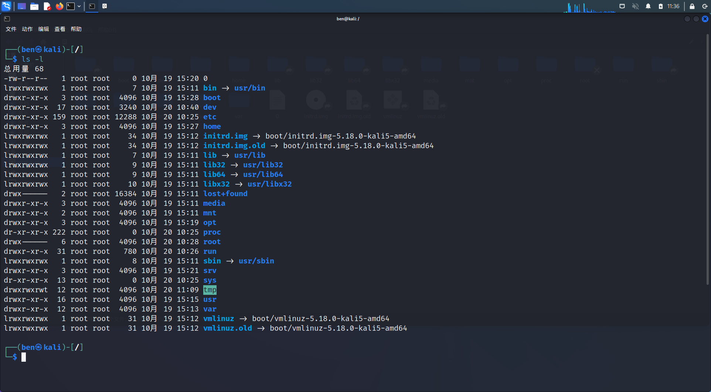This screenshot has width=711, height=392.
Task: Click the CPU usage graph monitor
Action: pos(589,7)
